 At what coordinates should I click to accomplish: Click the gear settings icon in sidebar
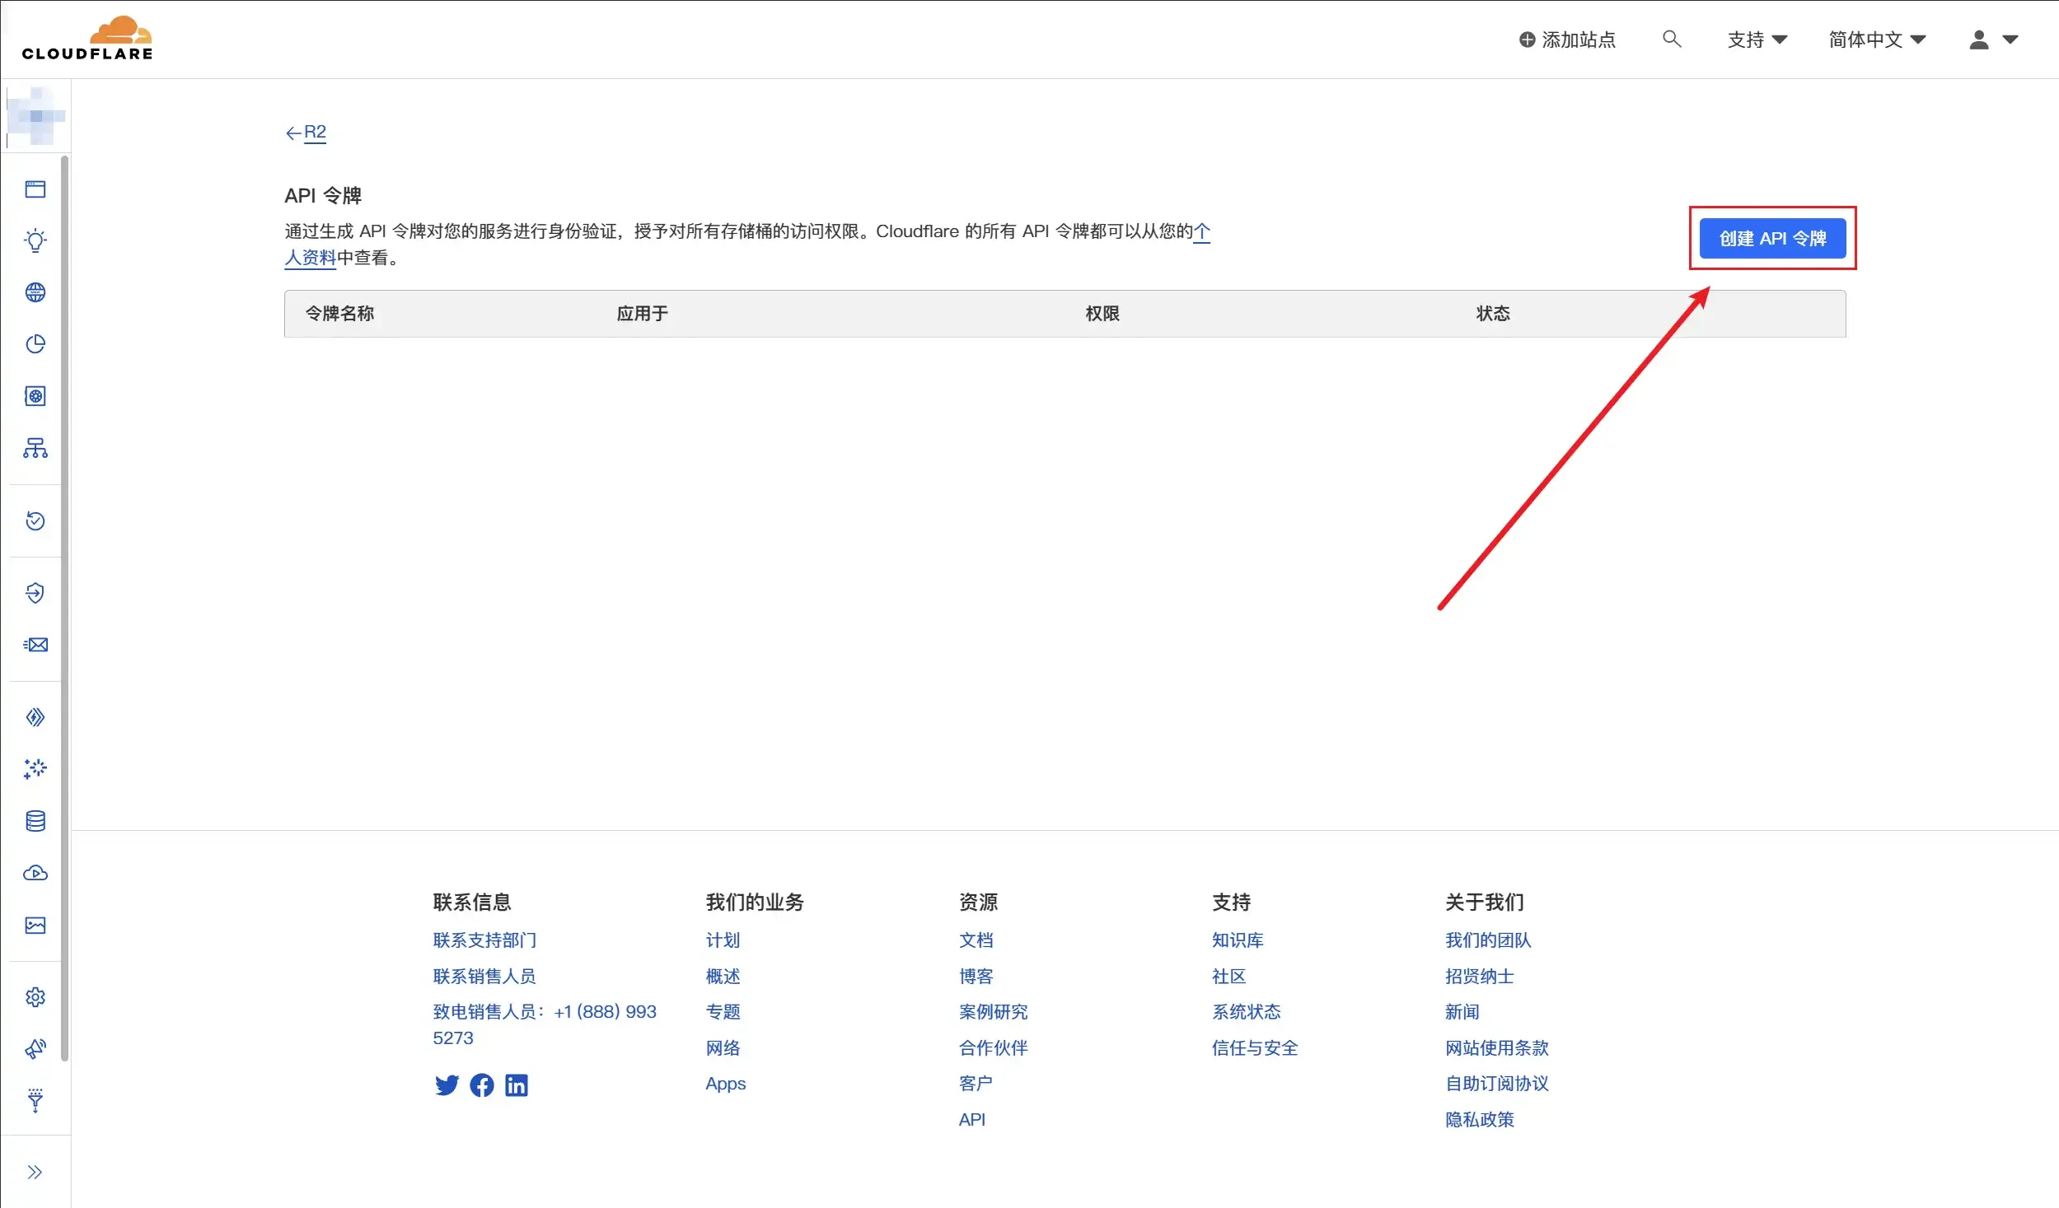click(35, 997)
